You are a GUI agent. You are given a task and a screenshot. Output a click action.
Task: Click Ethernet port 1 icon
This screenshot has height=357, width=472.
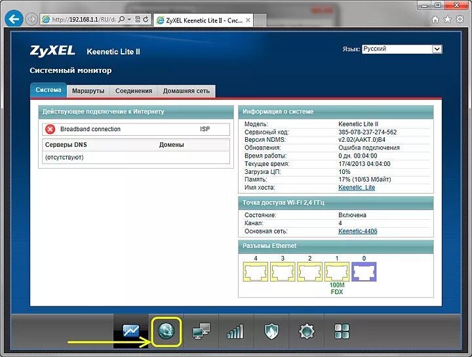tap(336, 272)
